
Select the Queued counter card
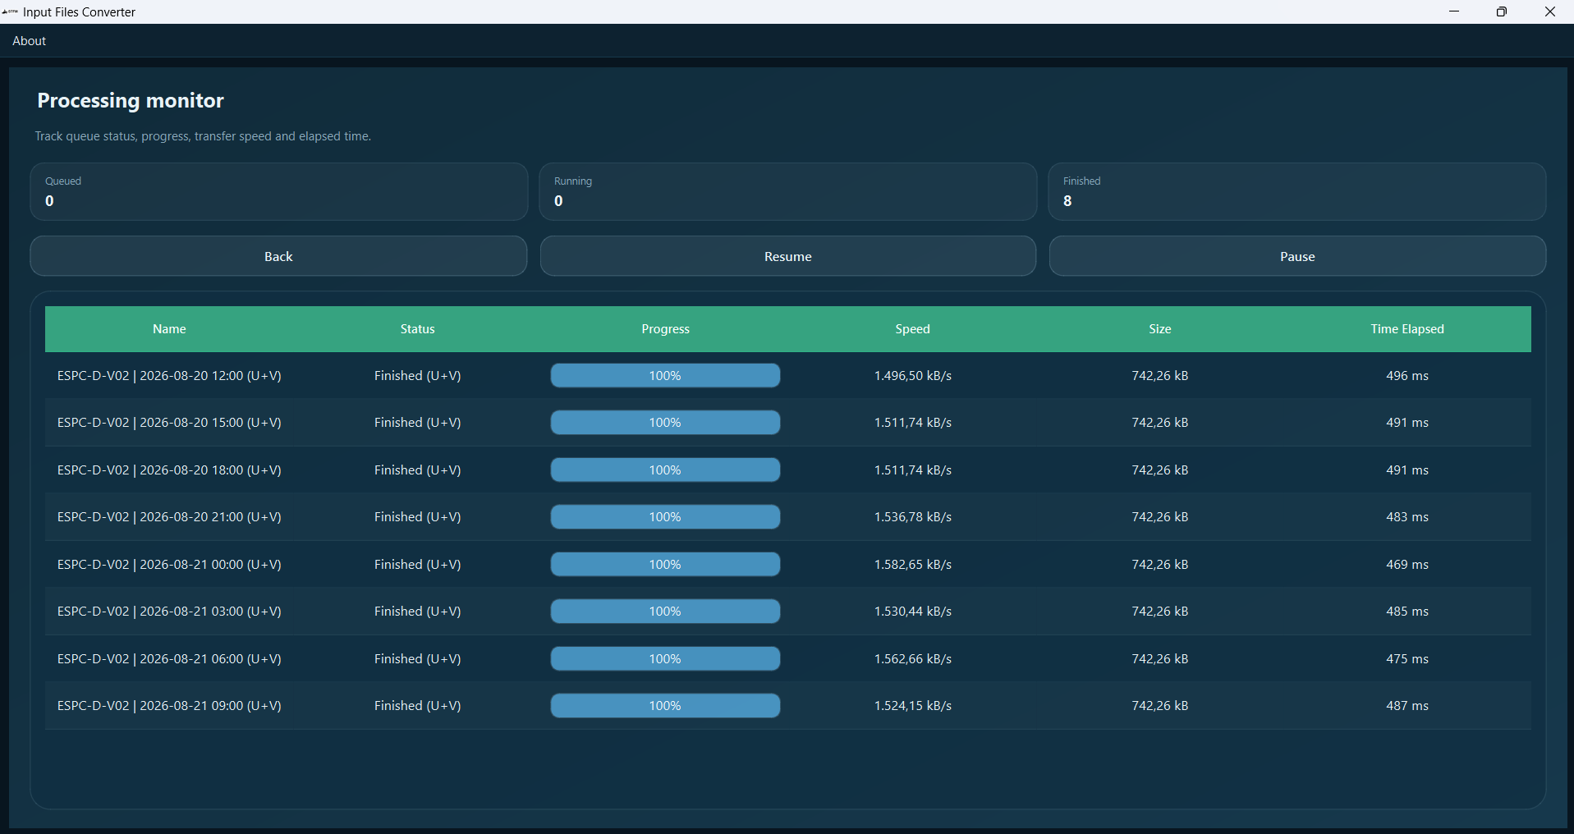click(278, 191)
